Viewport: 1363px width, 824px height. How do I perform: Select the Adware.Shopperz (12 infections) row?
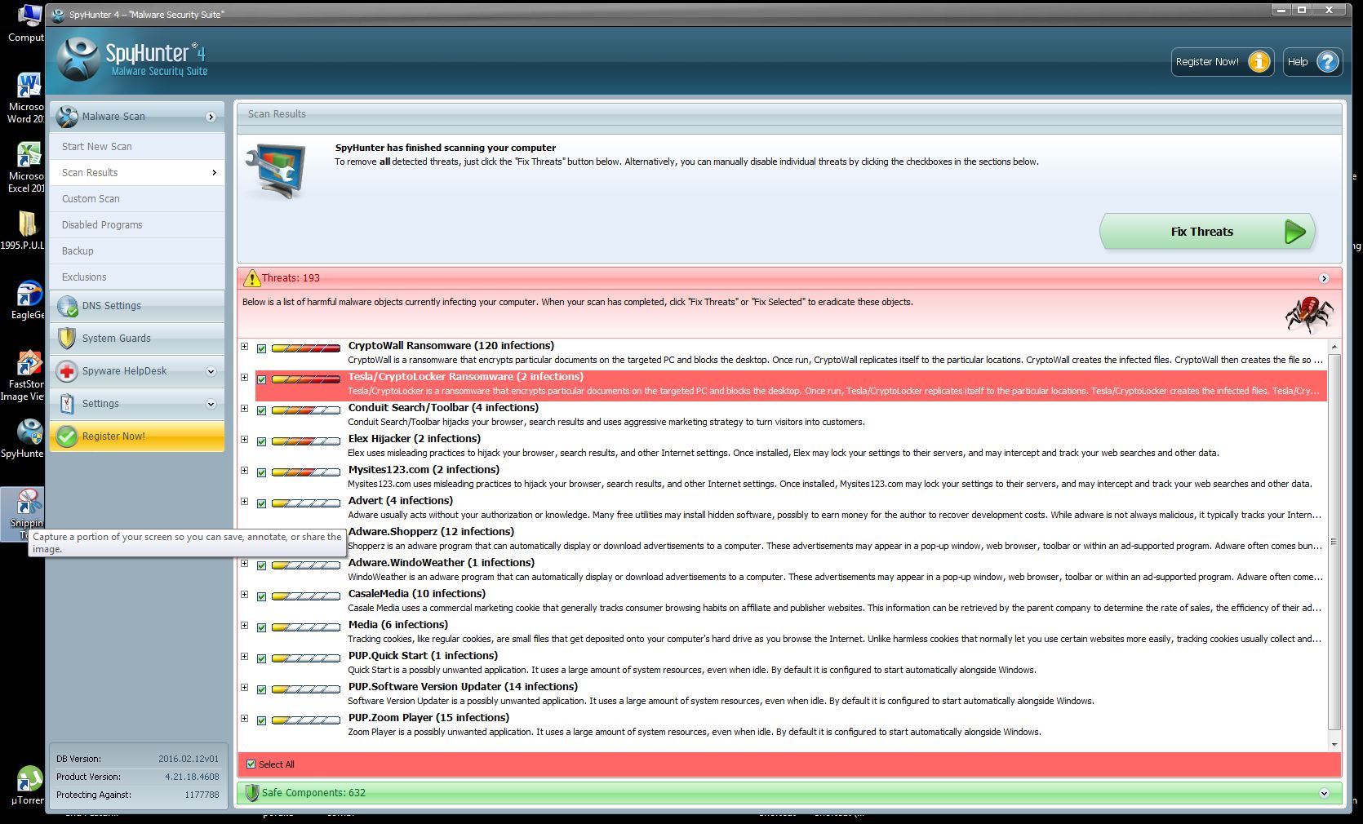tap(791, 539)
